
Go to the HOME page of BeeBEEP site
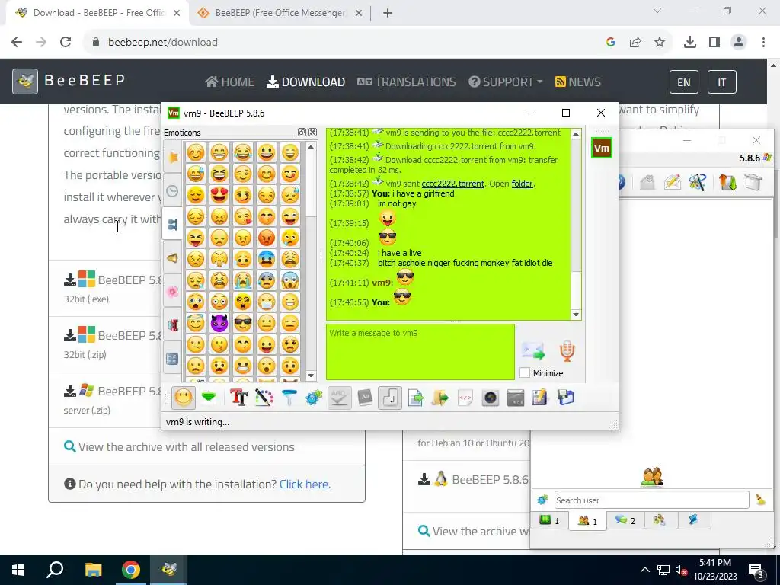[x=229, y=82]
